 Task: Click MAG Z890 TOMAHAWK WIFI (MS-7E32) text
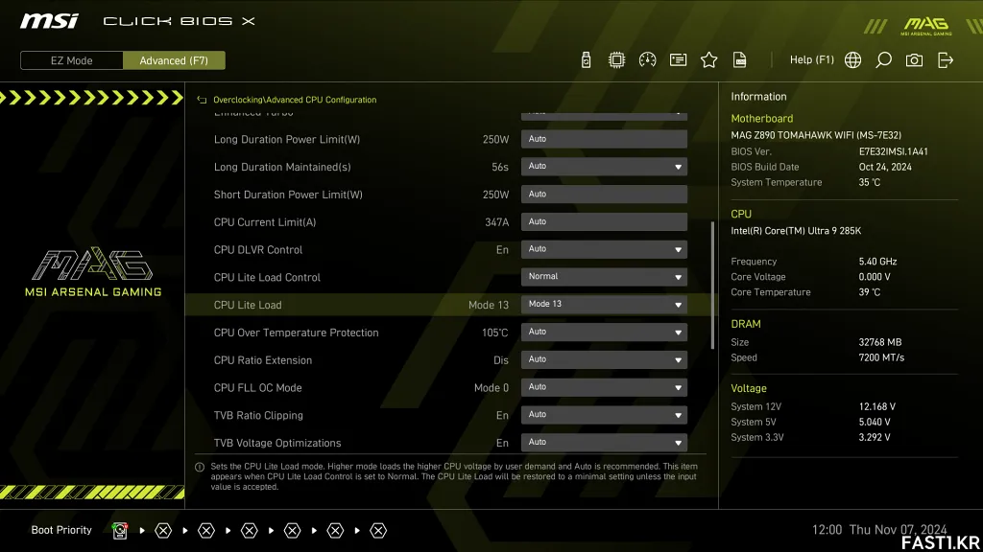click(816, 135)
